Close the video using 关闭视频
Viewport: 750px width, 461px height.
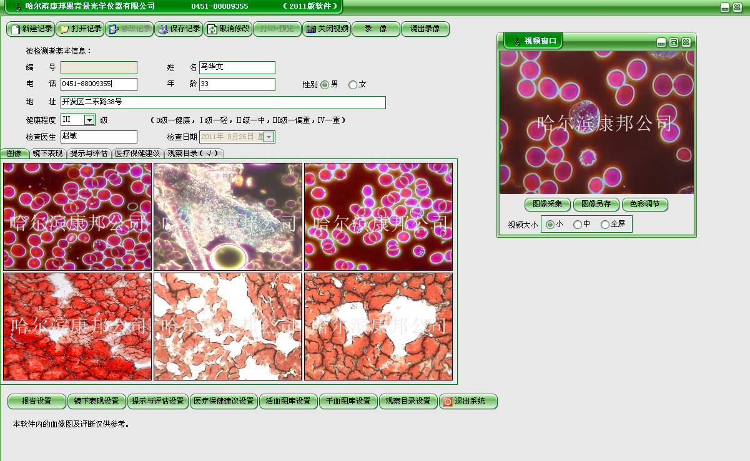[327, 29]
